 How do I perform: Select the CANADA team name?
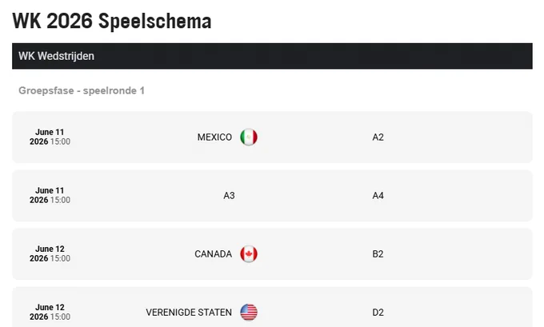pyautogui.click(x=213, y=254)
